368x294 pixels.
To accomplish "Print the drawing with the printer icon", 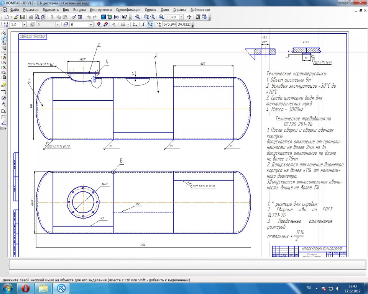I will coord(31,17).
